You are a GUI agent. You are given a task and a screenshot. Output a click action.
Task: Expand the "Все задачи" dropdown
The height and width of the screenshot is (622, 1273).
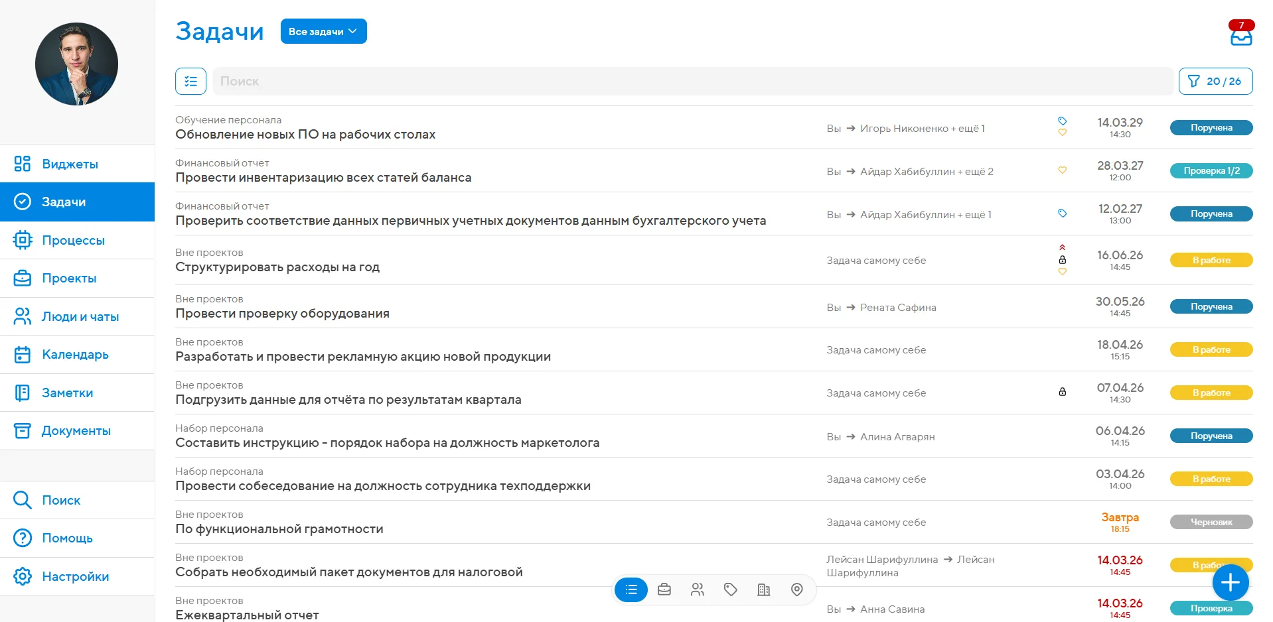click(x=323, y=31)
